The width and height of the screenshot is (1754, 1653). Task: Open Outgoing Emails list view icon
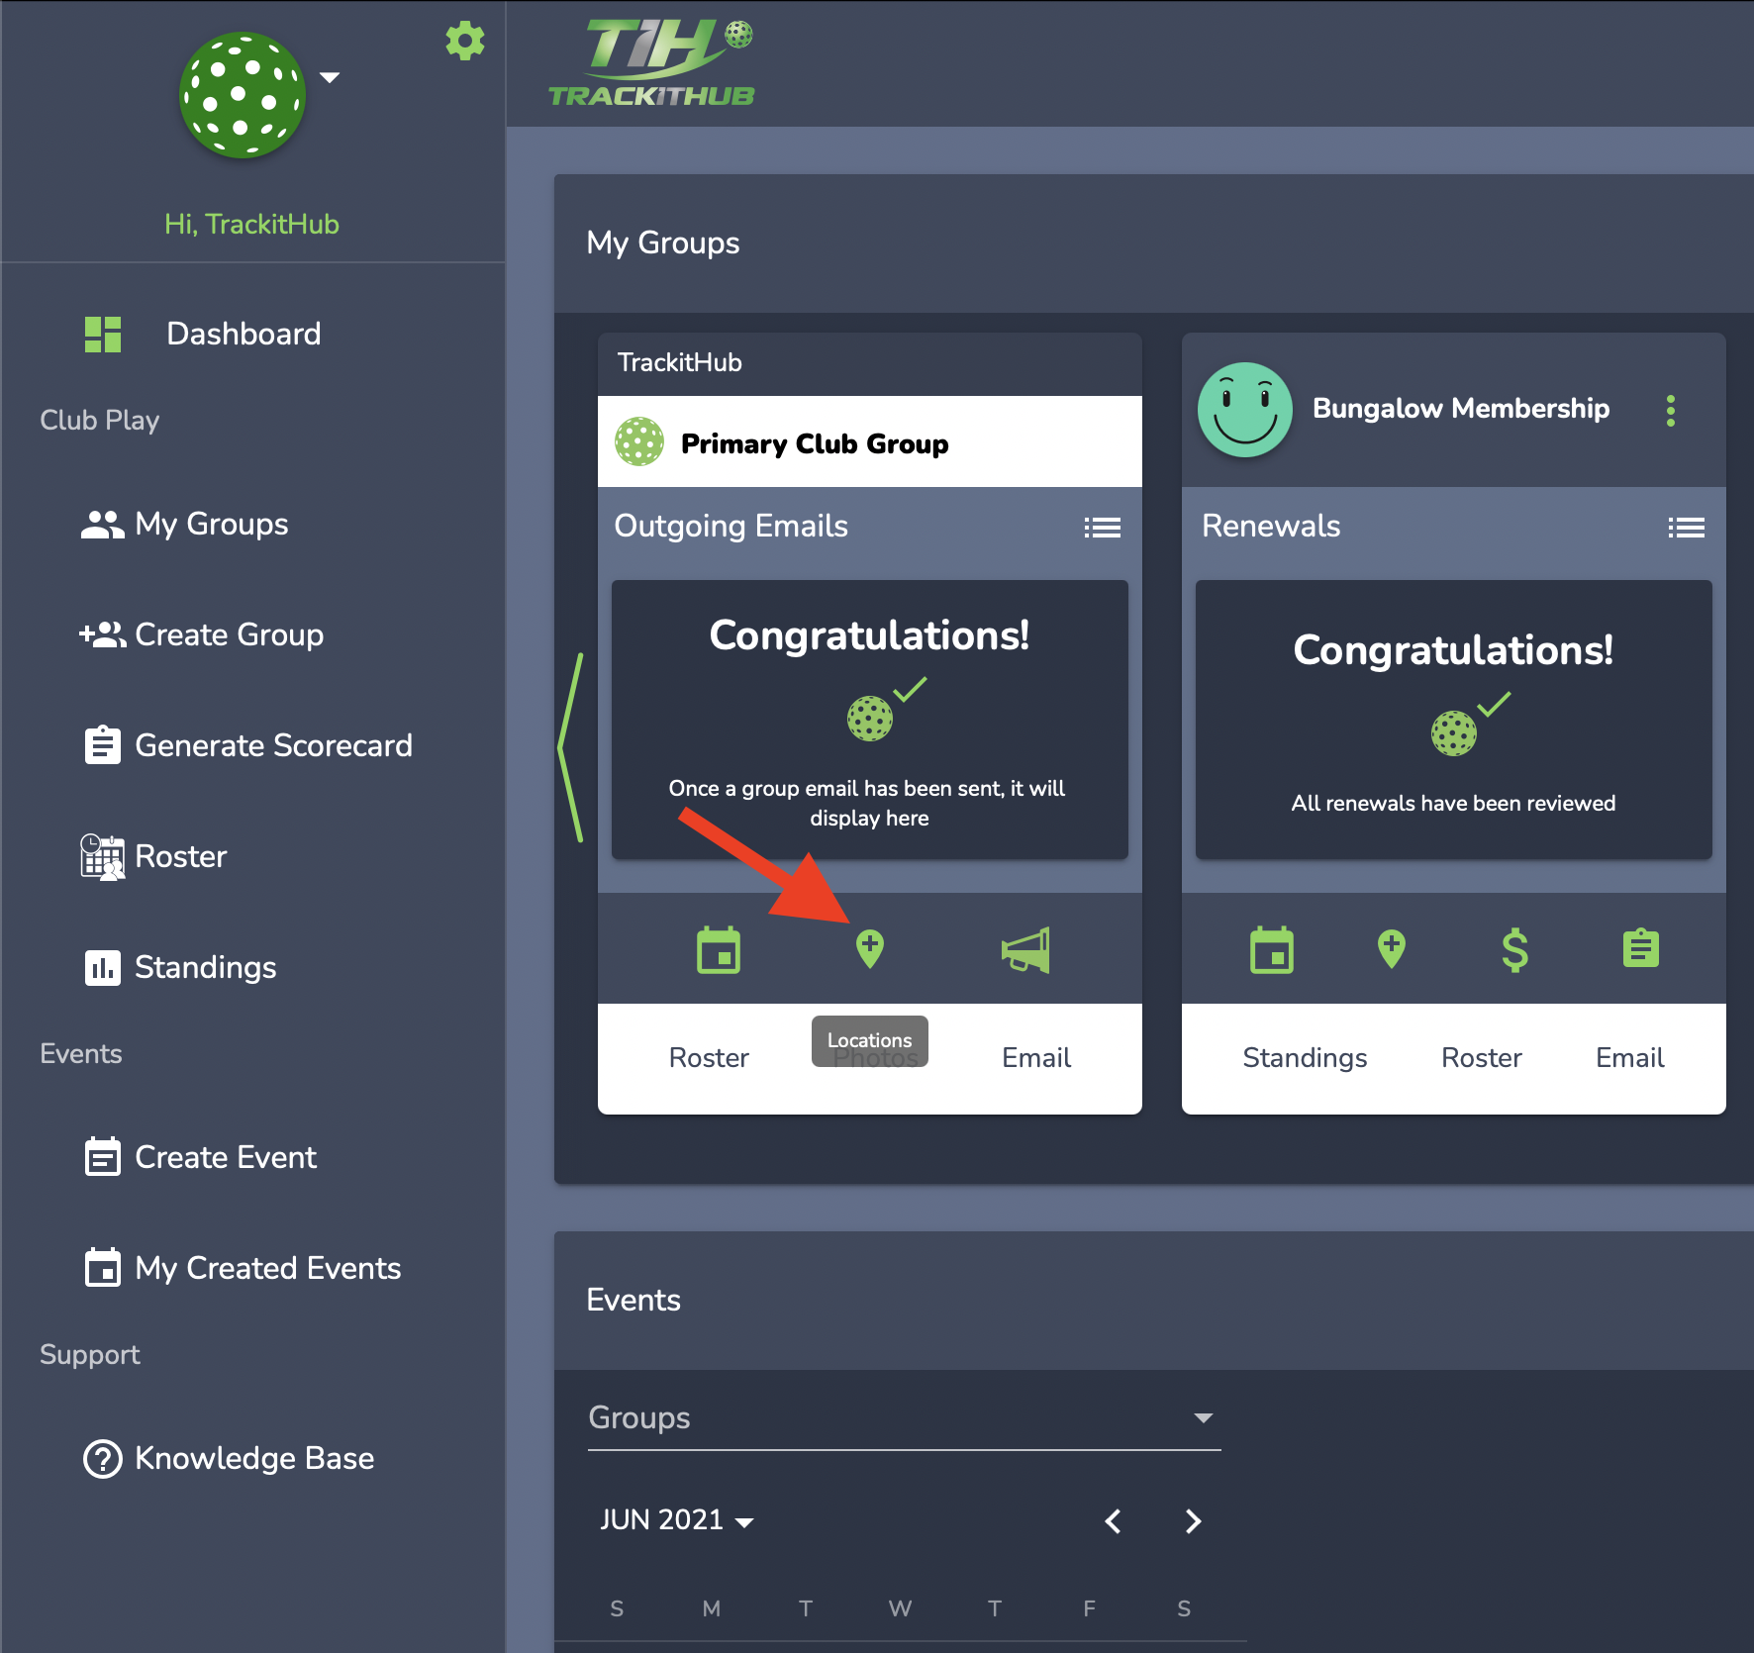coord(1103,528)
